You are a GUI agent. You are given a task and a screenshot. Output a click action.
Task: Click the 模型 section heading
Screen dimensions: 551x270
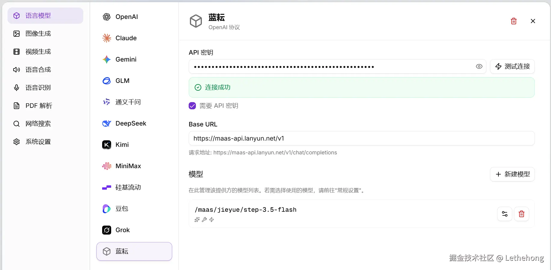(196, 174)
